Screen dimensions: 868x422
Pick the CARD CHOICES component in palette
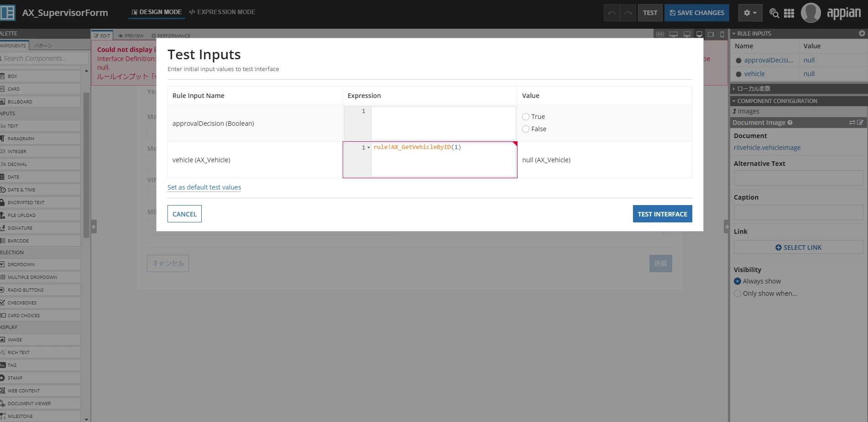tap(40, 315)
